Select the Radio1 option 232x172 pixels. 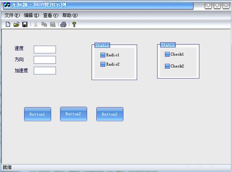(x=110, y=55)
